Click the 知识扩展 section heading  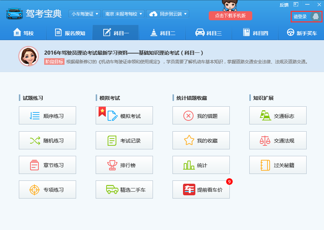coord(263,98)
